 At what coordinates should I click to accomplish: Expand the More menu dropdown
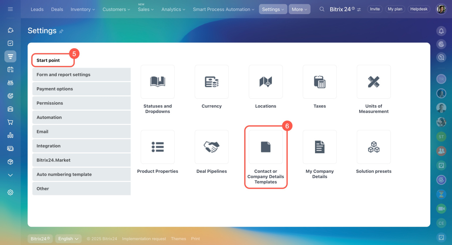[299, 9]
